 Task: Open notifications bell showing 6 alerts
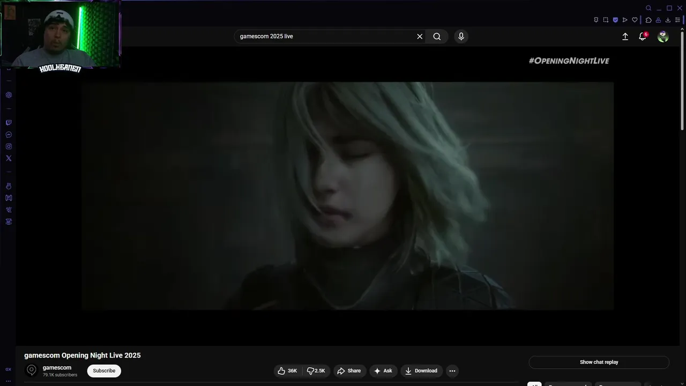[643, 36]
